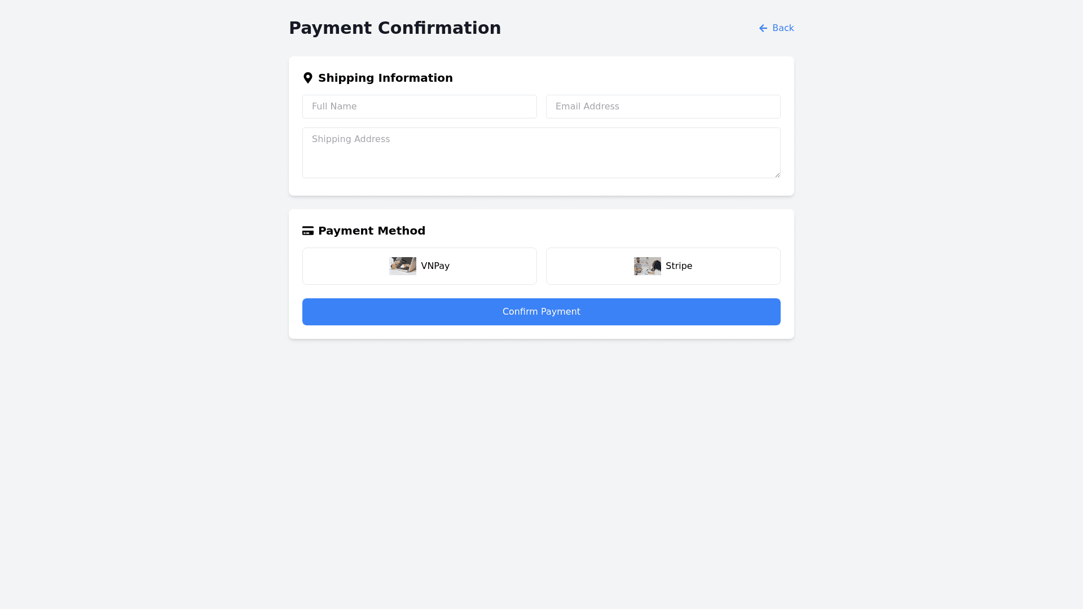
Task: Click the Payment Confirmation page title
Action: coord(395,28)
